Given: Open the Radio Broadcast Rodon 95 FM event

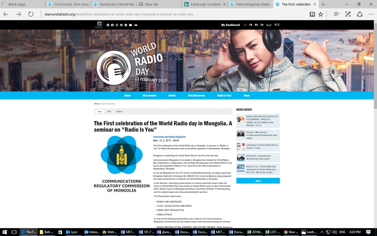Looking at the screenshot, I should (258, 121).
